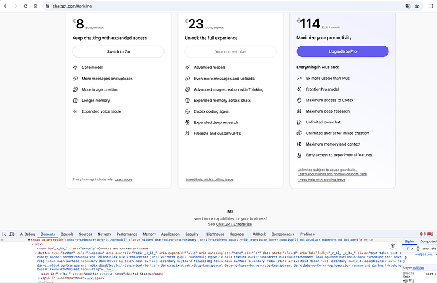This screenshot has width=437, height=283.
Task: Collapse the button combobox node arrow
Action: tap(35, 253)
